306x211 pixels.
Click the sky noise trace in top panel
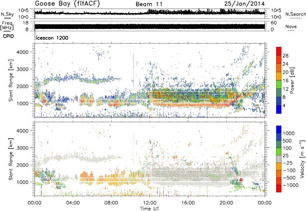tap(150, 13)
